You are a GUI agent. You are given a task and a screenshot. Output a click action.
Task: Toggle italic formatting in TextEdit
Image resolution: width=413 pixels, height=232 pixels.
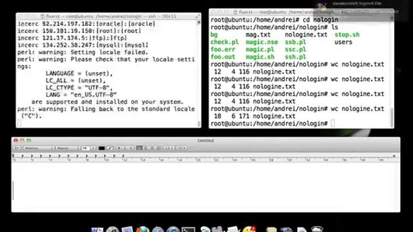coord(125,148)
